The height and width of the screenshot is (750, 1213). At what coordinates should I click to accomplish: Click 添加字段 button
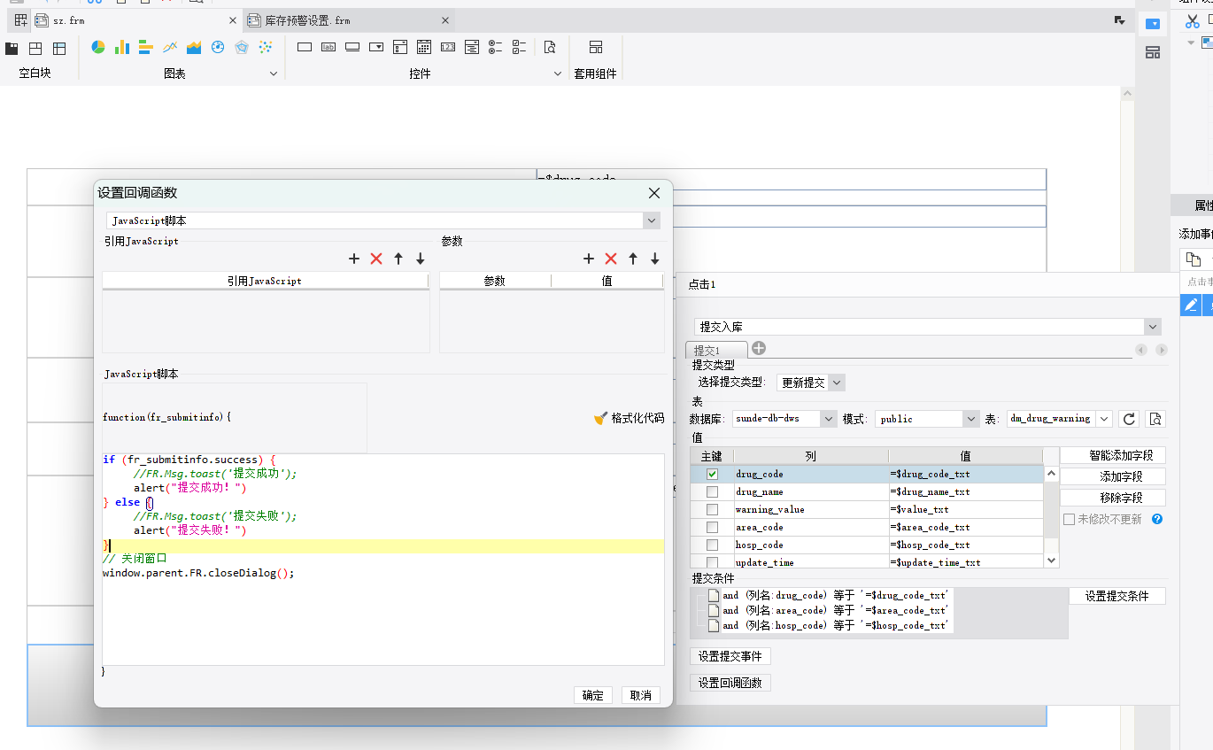1113,476
